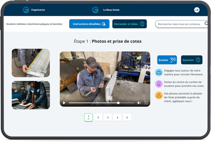The height and width of the screenshot is (144, 211).
Task: Click the Cognivance logo icon
Action: point(26,10)
